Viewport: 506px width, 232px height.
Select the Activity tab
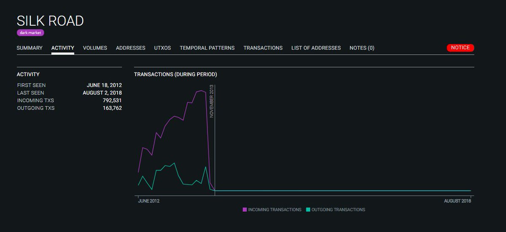pyautogui.click(x=63, y=48)
